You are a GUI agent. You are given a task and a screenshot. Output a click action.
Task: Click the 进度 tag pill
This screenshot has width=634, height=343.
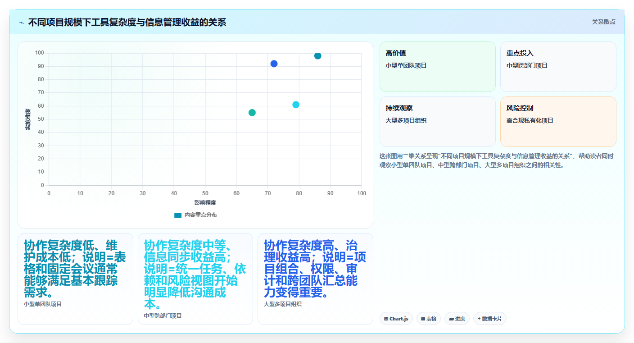(x=457, y=319)
